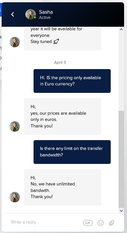Click the Sasha name in the header
Viewport: 127px width, 233px height.
point(46,12)
